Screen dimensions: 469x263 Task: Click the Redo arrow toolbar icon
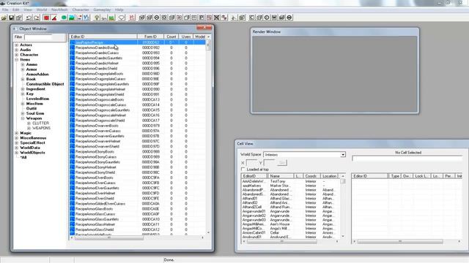[x=37, y=18]
